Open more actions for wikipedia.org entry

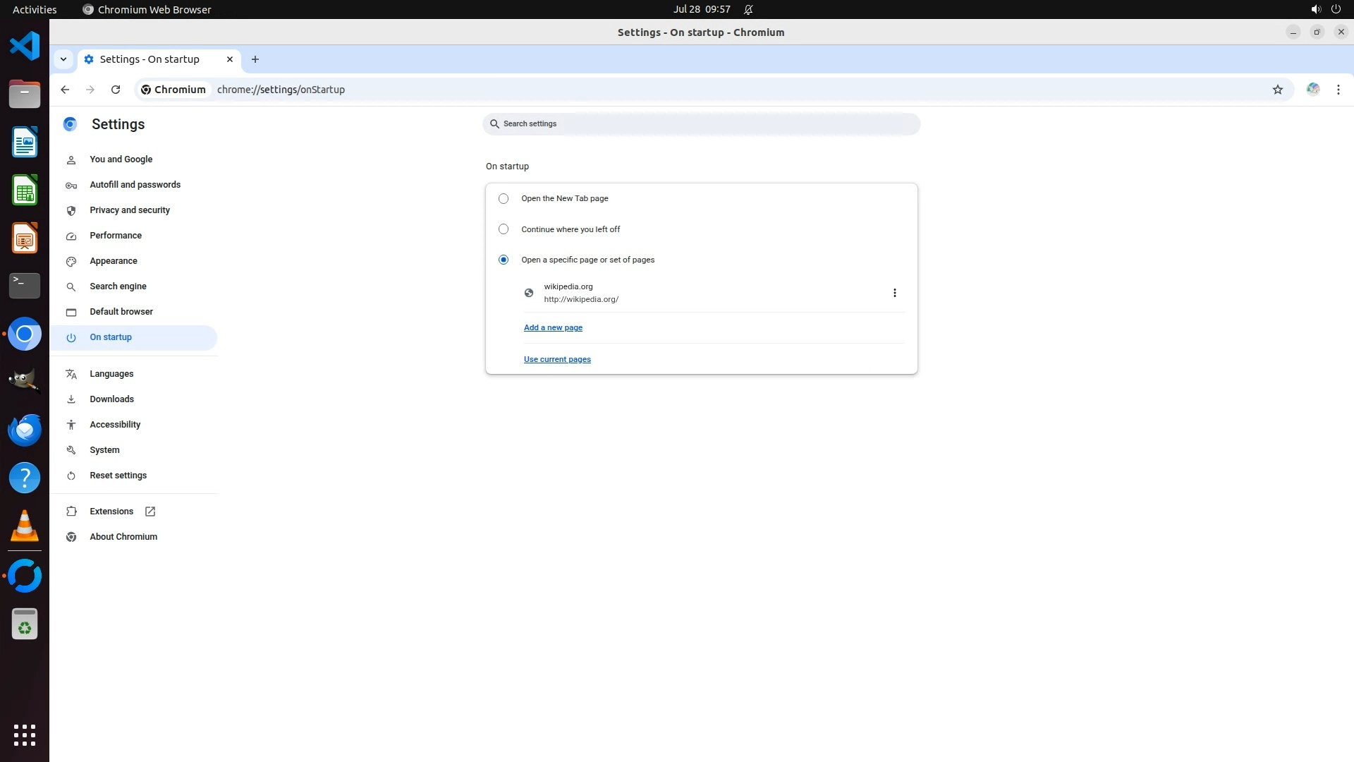[894, 293]
